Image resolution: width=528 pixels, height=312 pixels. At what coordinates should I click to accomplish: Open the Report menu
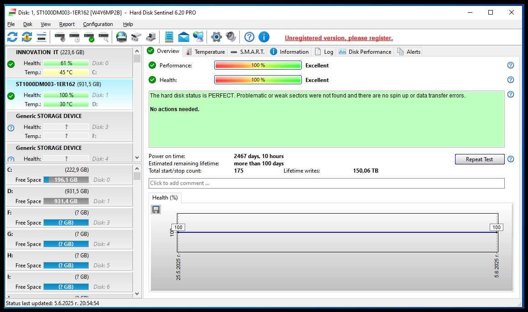67,24
